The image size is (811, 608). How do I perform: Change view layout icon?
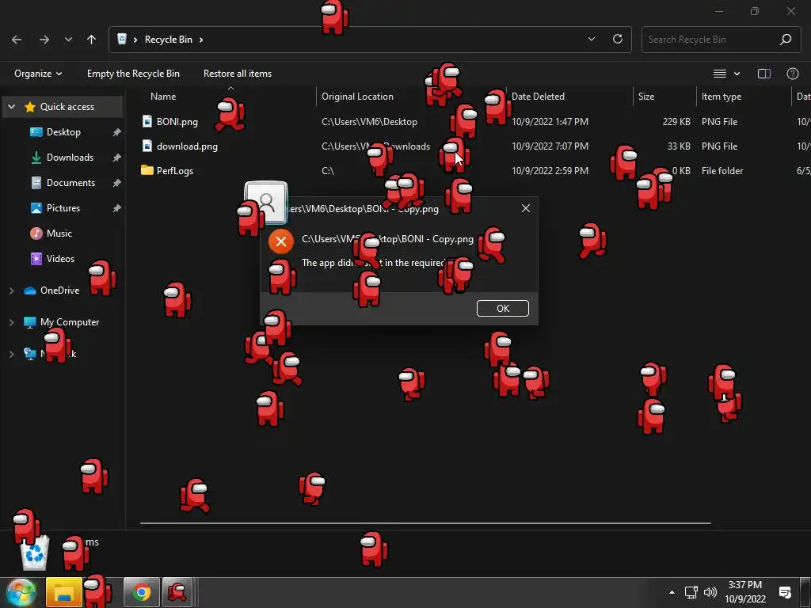[x=720, y=74]
